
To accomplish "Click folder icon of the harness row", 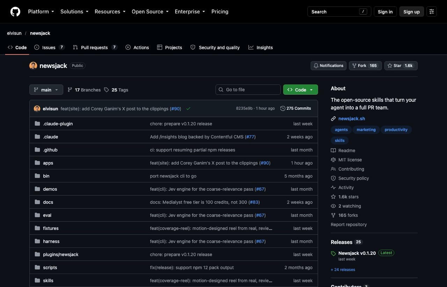I will (37, 241).
